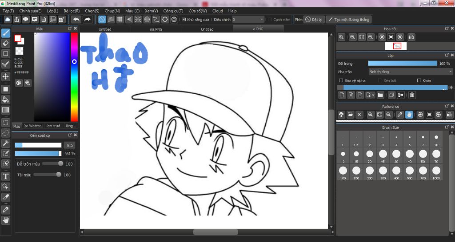Screen dimensions: 455x242
Task: Select the Dot tool with dotted line
Action: 5,64
